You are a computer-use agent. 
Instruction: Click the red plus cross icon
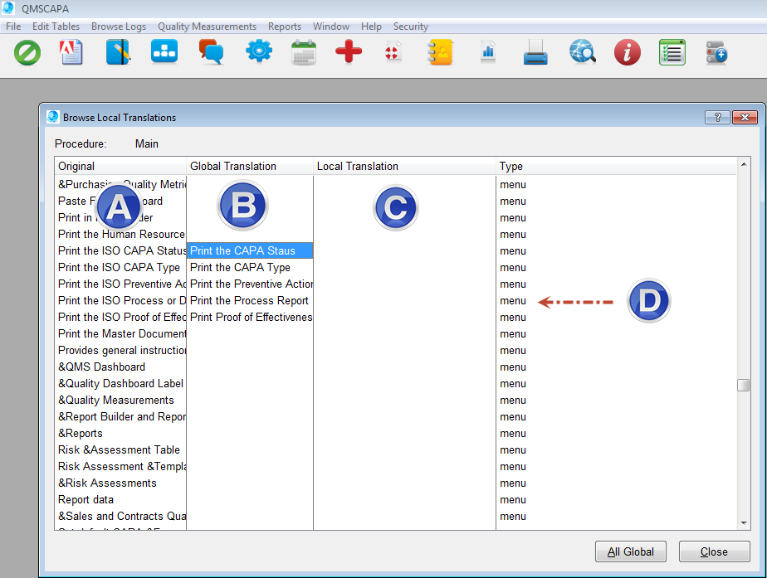point(349,53)
